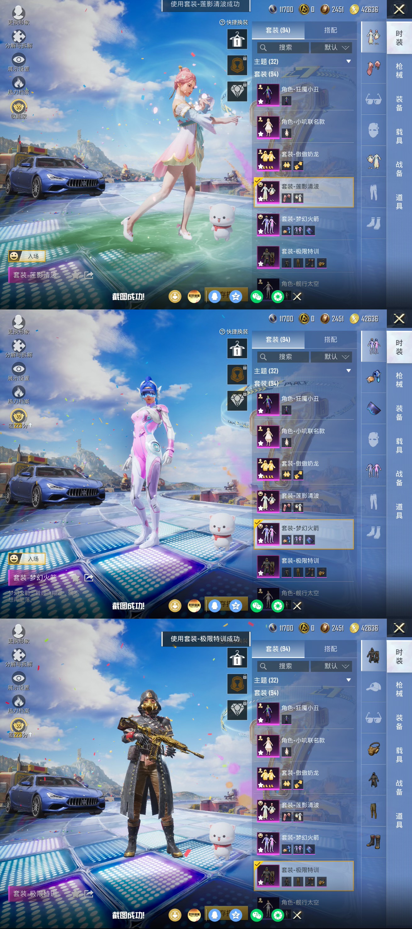Image resolution: width=412 pixels, height=929 pixels.
Task: Focus the 搜索 field in the 莲影清波 screenshot
Action: (283, 48)
